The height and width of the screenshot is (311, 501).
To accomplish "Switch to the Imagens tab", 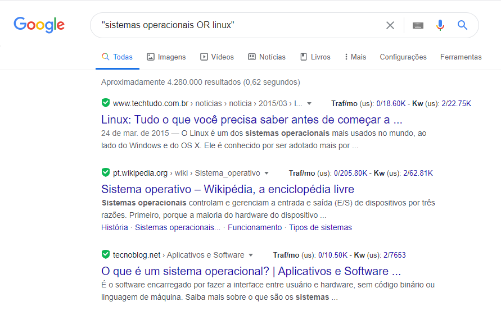I will (166, 57).
